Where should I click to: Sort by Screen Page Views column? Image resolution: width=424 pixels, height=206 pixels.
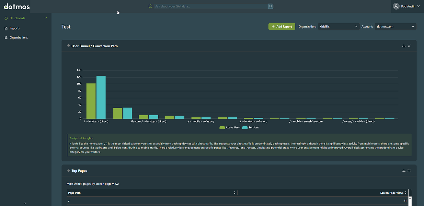tap(393, 193)
